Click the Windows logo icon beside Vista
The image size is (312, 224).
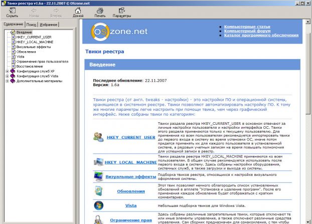(x=99, y=205)
